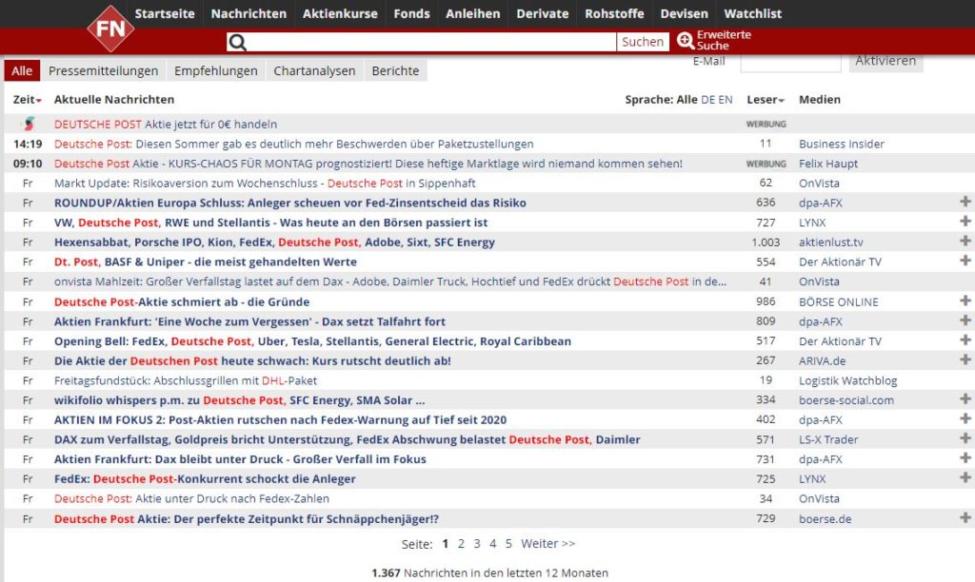
Task: Open the AKTIEN IM FOKUS 2 article
Action: (x=281, y=420)
